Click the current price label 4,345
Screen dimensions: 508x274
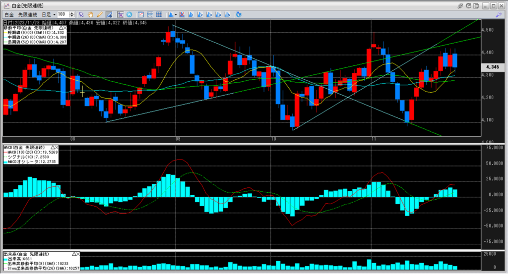click(492, 67)
